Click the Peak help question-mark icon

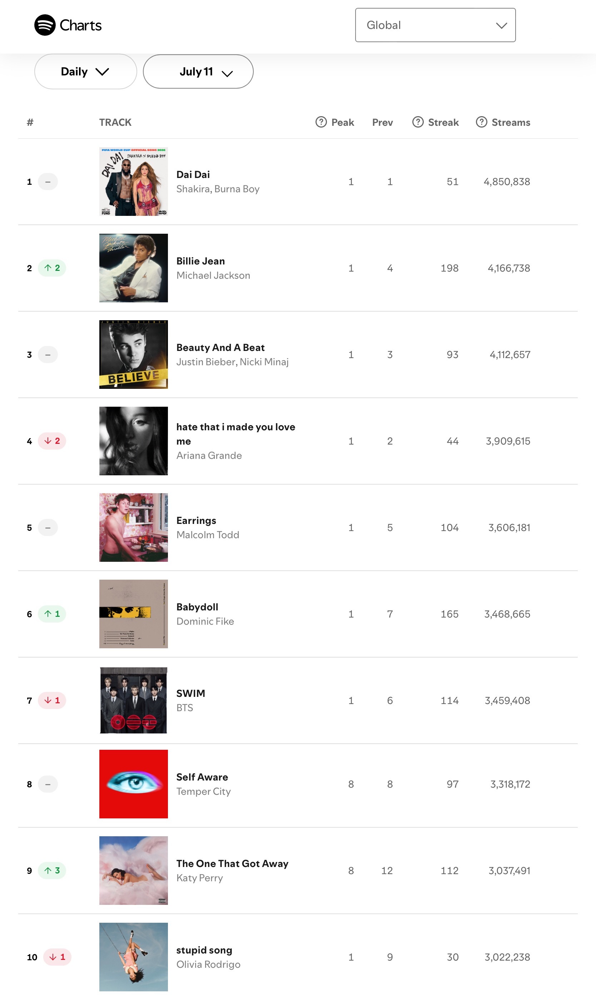(x=321, y=122)
